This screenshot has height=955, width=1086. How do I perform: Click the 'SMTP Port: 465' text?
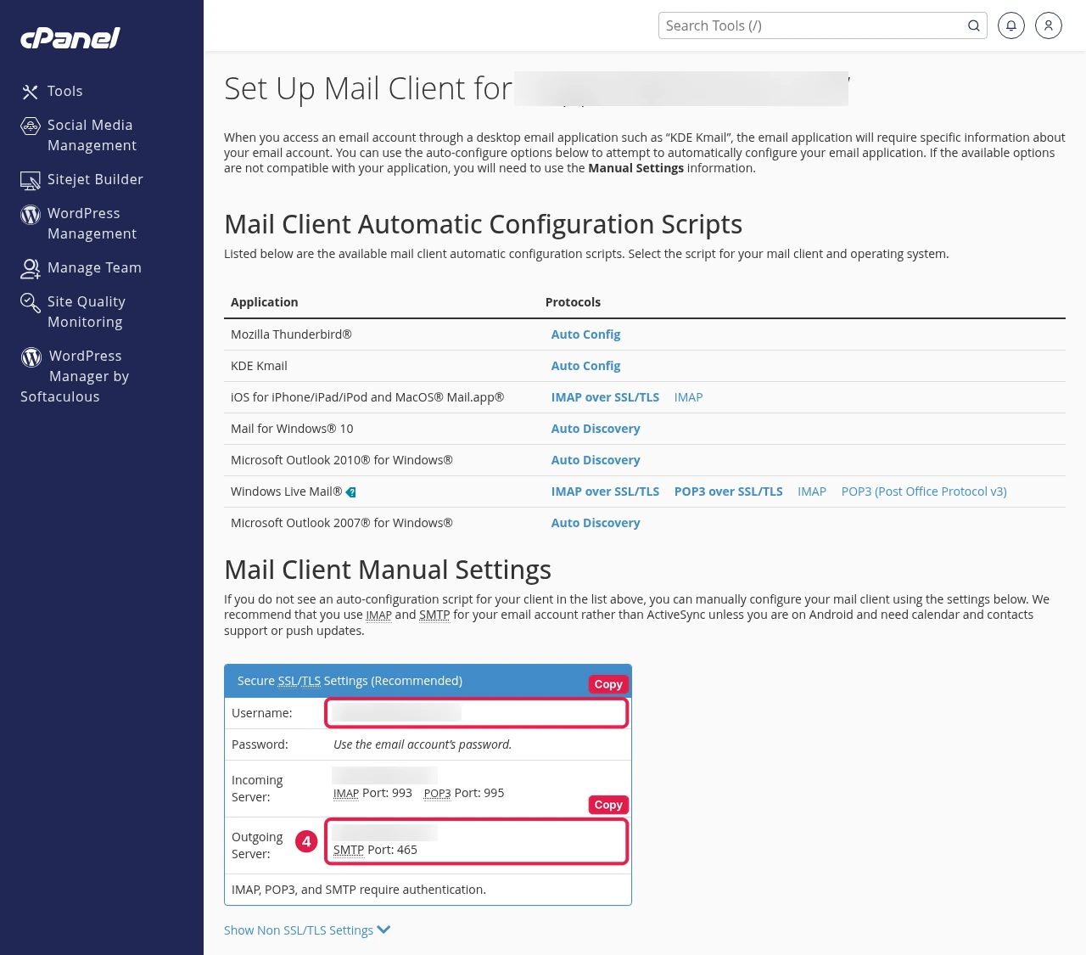tap(375, 850)
